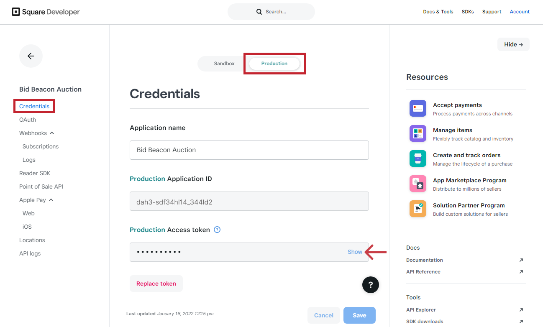This screenshot has width=543, height=327.
Task: Click the Access token info icon
Action: (x=217, y=230)
